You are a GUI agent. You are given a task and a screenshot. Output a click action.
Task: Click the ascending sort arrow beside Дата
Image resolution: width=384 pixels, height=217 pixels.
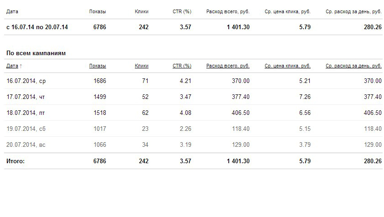click(21, 66)
